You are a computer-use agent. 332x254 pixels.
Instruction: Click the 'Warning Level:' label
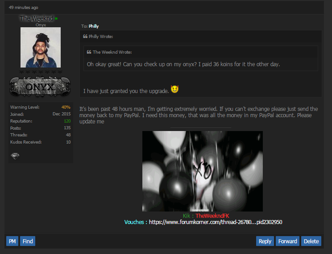point(25,107)
